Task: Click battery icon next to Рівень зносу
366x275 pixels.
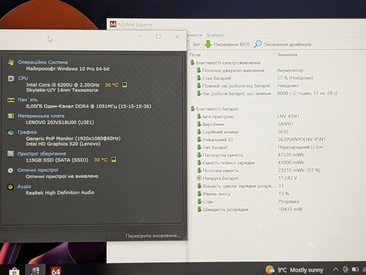Action: point(199,193)
